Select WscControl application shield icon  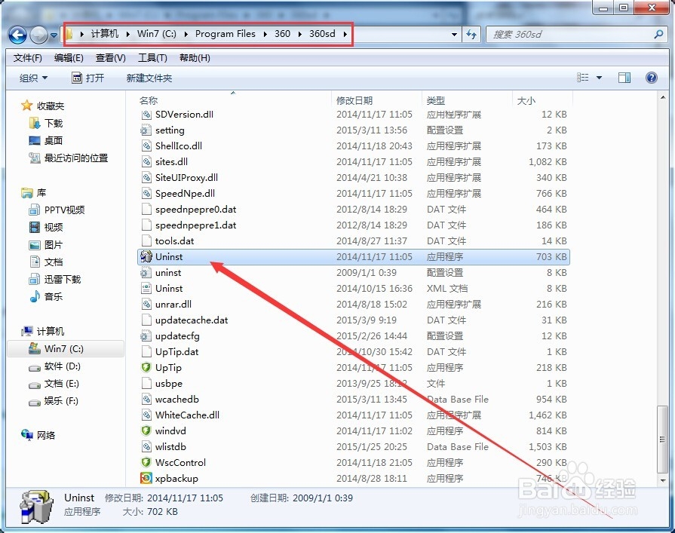(x=146, y=462)
